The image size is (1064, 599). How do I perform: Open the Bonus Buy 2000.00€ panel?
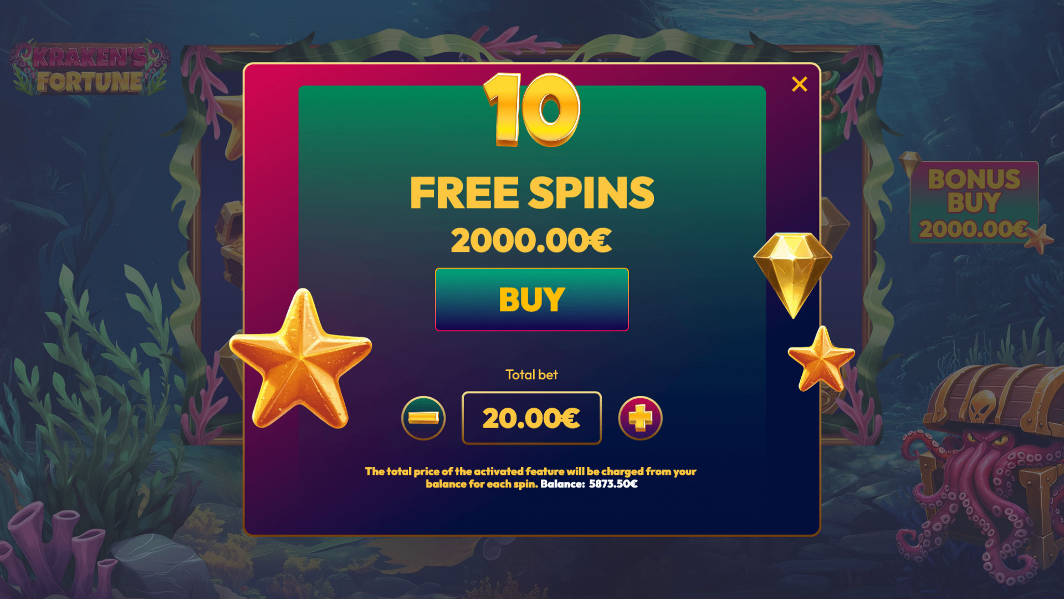tap(974, 202)
